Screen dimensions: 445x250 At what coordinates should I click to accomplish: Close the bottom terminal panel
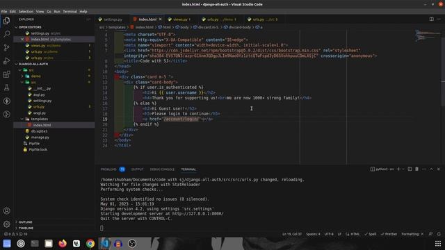439,169
